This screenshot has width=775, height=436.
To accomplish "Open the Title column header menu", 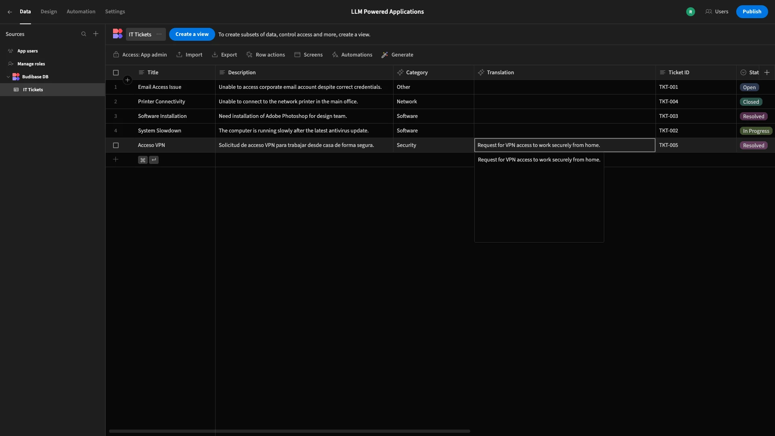I will (175, 73).
